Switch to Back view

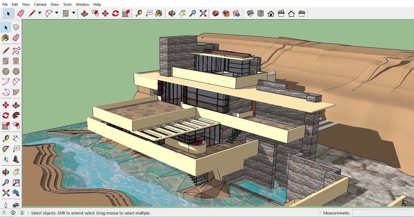point(292,13)
